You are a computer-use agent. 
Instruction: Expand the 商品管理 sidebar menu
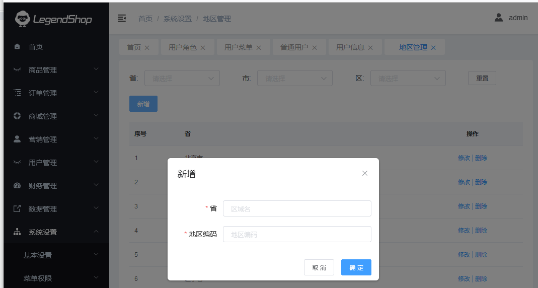(x=55, y=70)
